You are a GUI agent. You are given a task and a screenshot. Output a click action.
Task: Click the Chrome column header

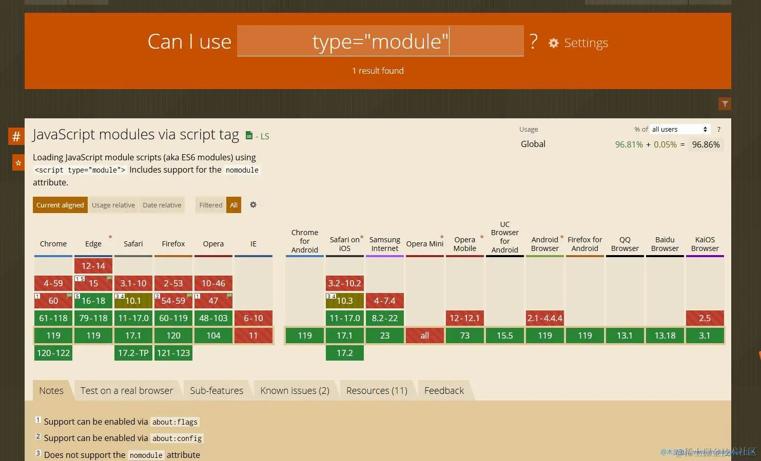53,244
